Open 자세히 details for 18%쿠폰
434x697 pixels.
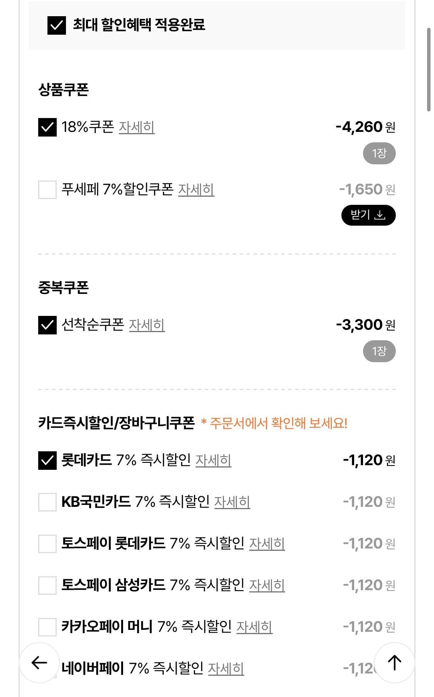137,127
